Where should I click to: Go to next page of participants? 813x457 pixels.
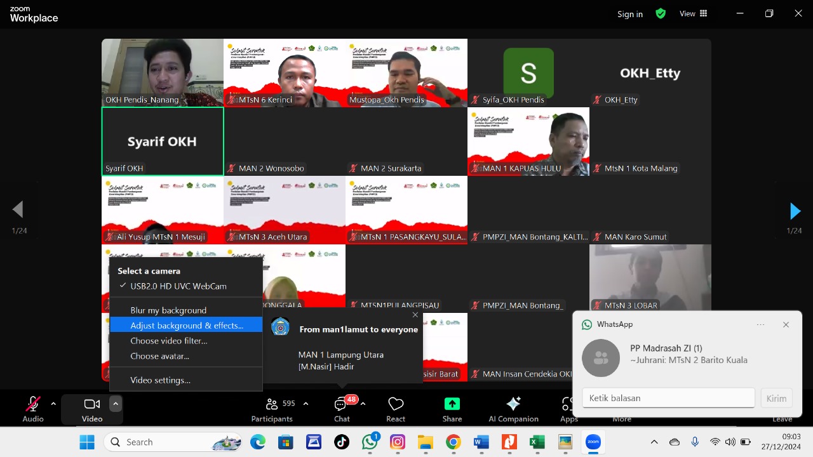tap(795, 211)
